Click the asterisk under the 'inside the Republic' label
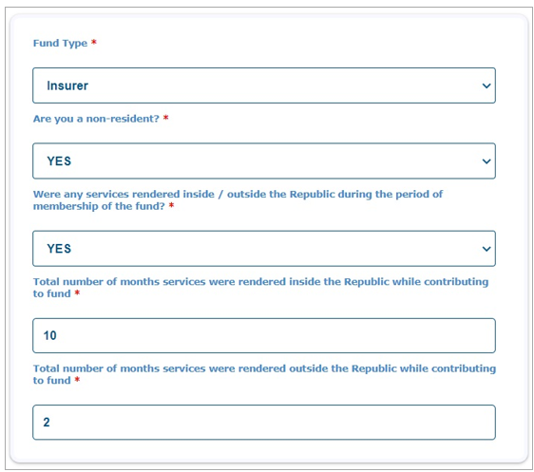 [77, 293]
